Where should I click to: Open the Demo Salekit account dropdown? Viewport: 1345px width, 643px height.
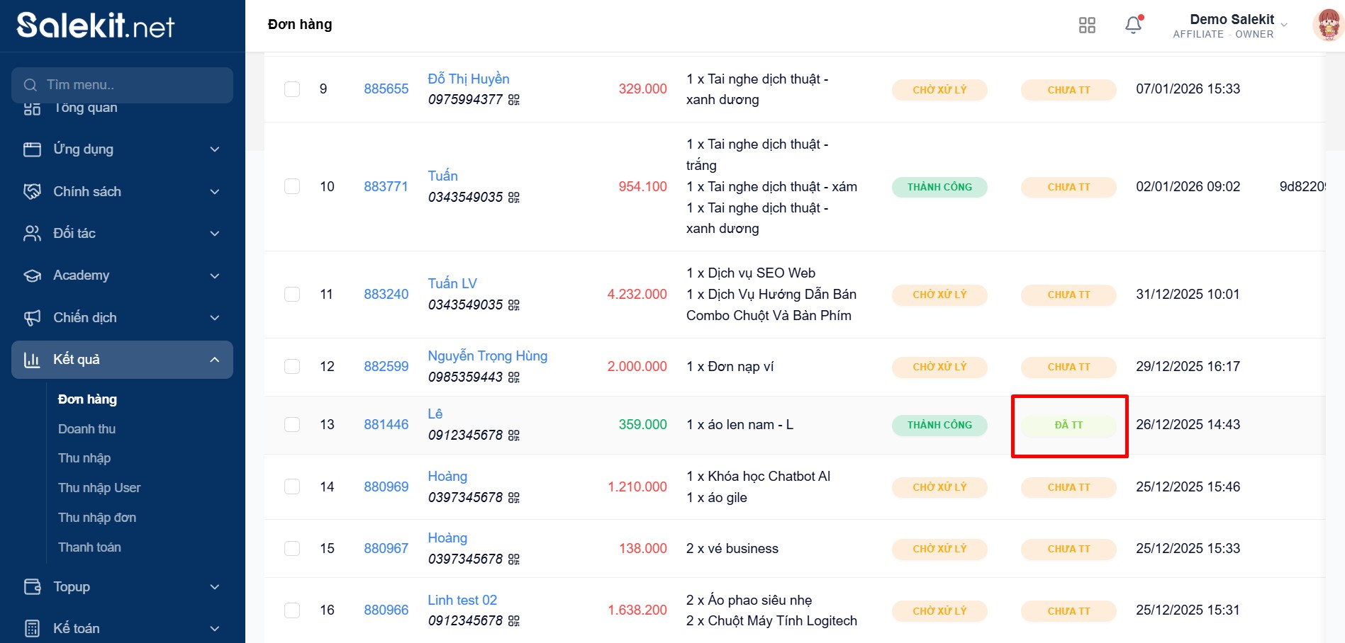[1232, 25]
